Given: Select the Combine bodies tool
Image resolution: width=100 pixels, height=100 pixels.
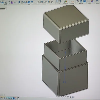Looking at the screenshot, I should pos(29,2).
